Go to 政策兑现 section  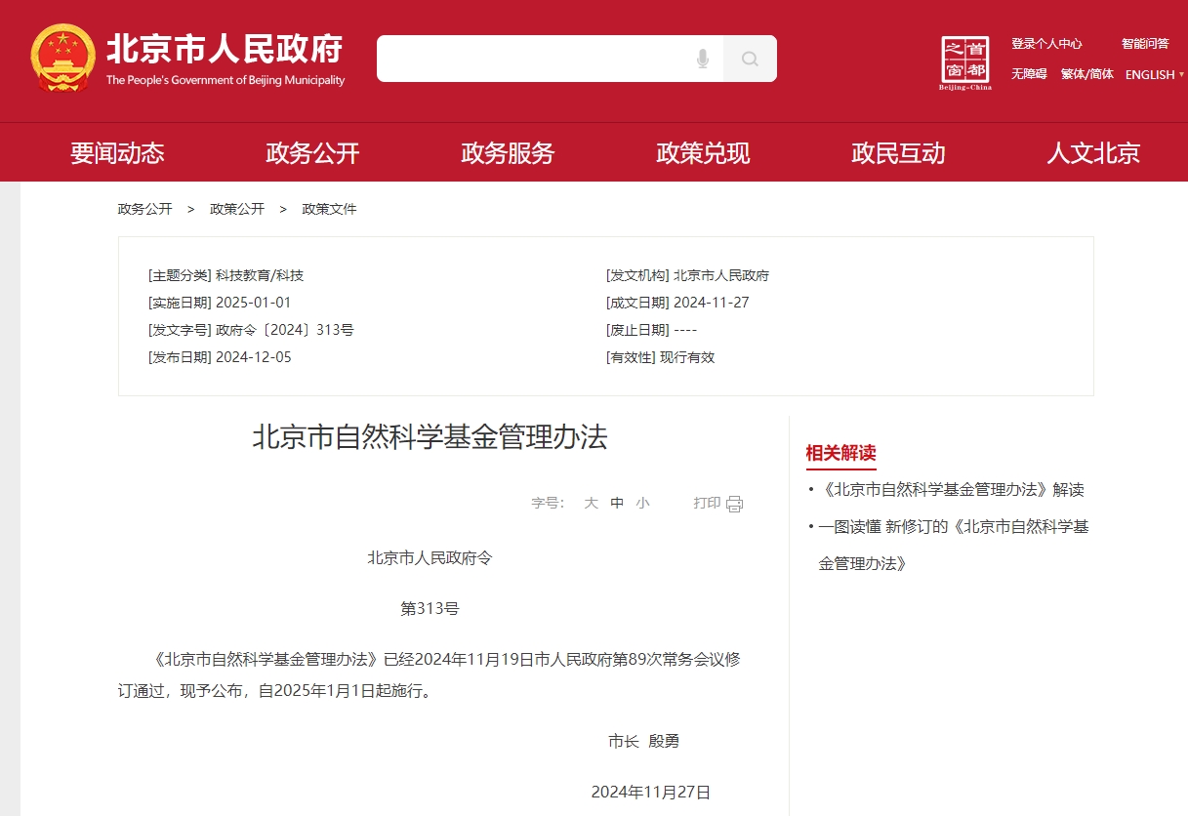(x=703, y=153)
